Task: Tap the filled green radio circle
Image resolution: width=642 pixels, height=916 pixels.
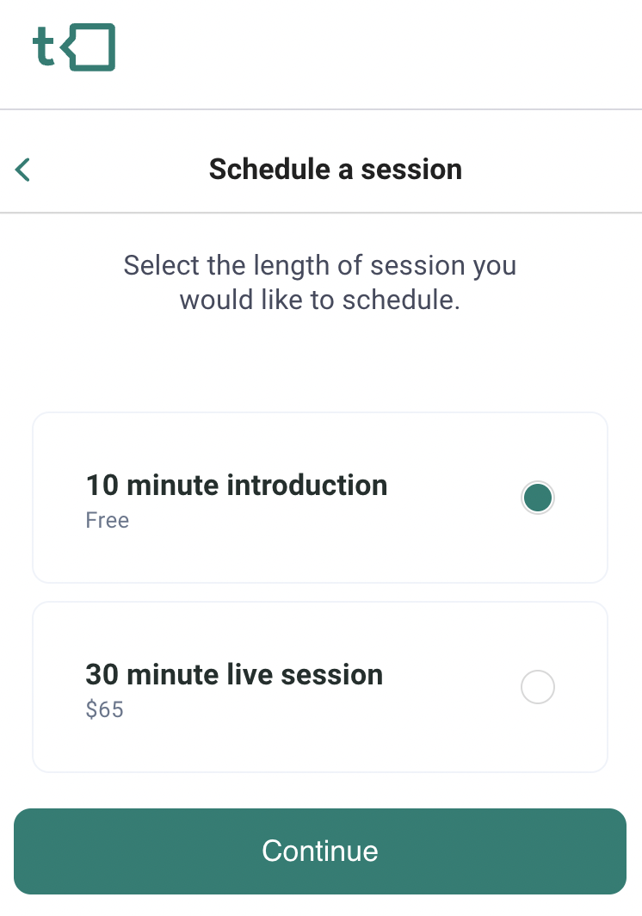Action: (x=537, y=498)
